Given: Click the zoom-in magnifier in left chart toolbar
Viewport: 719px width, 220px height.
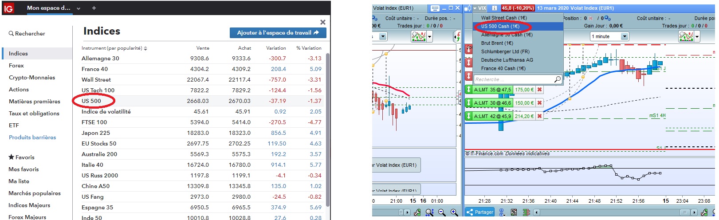Looking at the screenshot, I should click(x=454, y=212).
